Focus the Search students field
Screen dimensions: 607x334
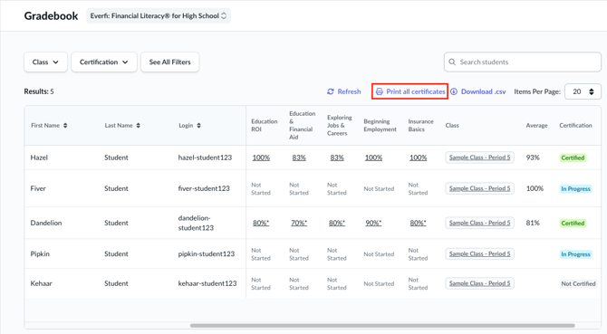click(x=523, y=62)
